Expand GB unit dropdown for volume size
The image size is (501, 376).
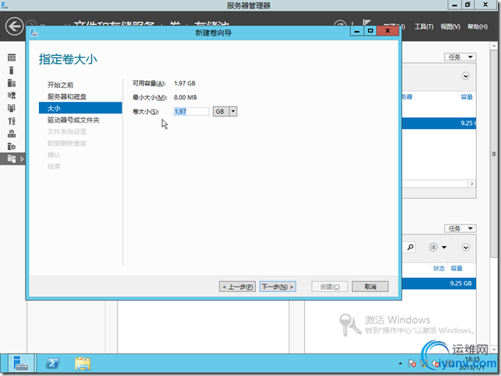coord(233,111)
